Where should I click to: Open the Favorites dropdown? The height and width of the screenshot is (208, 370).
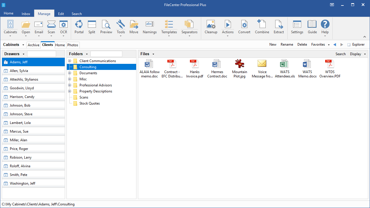(x=329, y=44)
